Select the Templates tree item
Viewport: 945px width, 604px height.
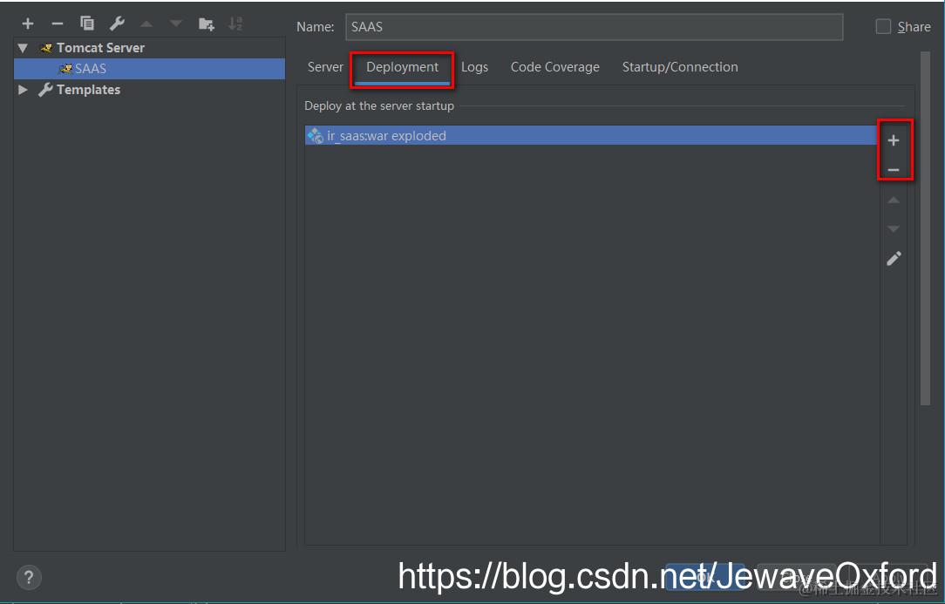tap(88, 90)
